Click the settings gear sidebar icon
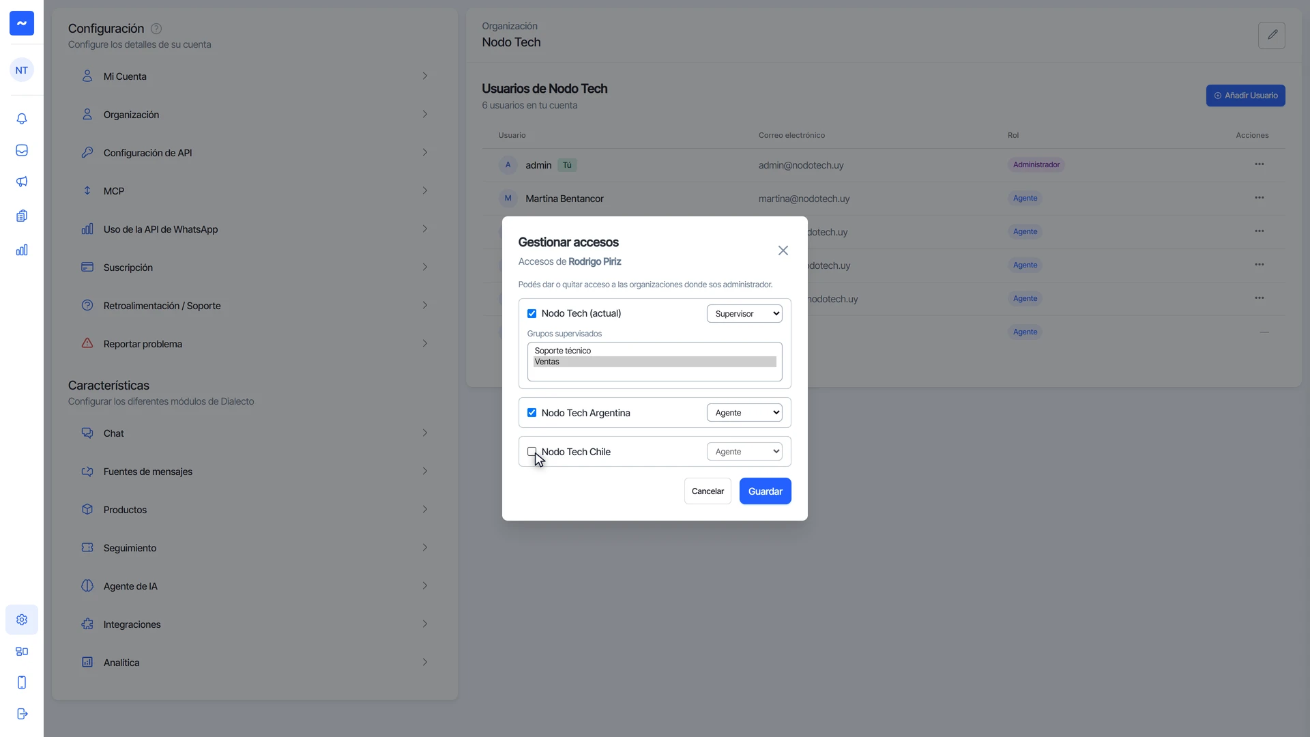This screenshot has height=737, width=1310. click(22, 620)
